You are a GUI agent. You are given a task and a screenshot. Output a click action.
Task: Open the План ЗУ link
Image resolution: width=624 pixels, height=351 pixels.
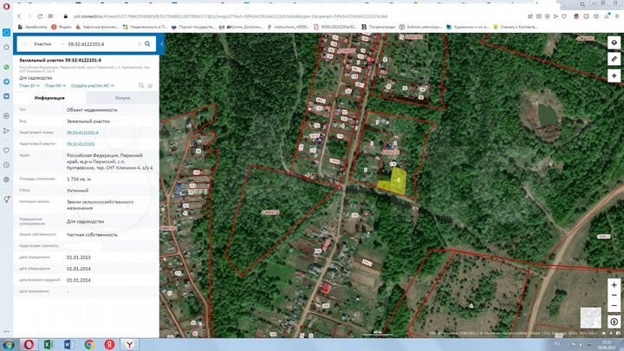tap(29, 86)
